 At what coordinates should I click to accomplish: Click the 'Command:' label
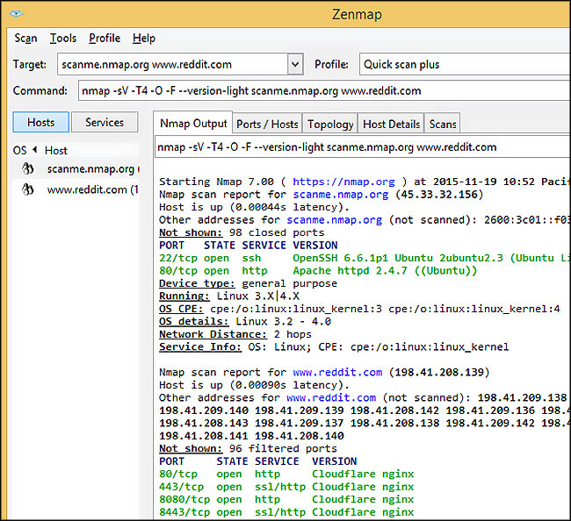click(40, 90)
